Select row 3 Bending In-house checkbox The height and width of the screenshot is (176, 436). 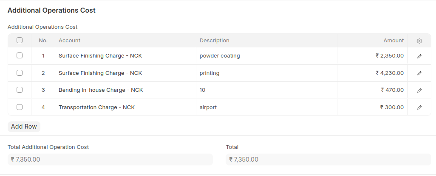(x=20, y=90)
